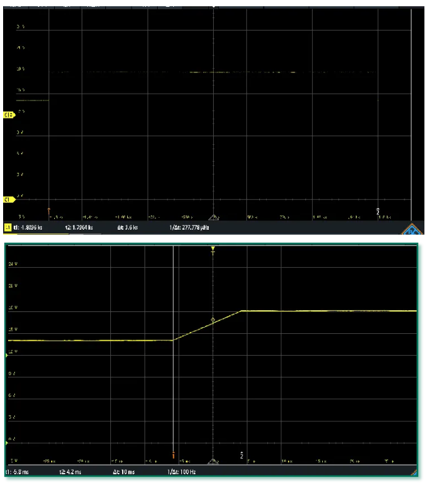Click trigger position triangle at upper plot bottom
Viewport: 430px width, 483px height.
tap(214, 217)
